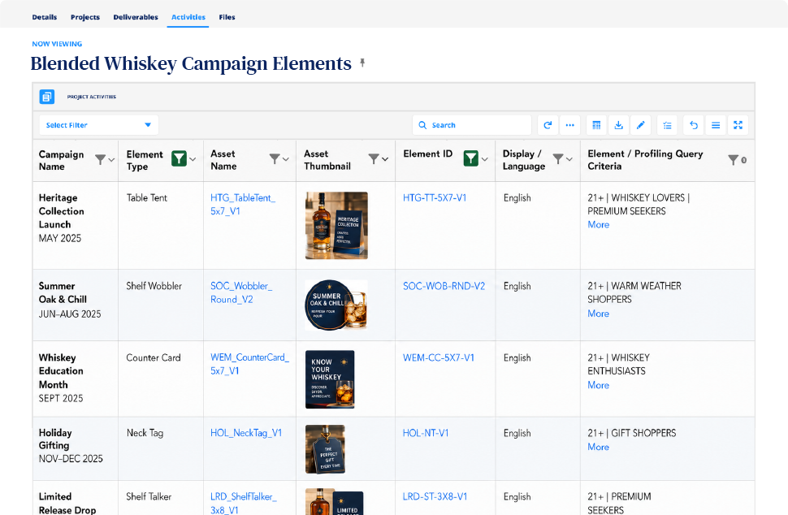Click the Heritage Collection Launch campaign name
The height and width of the screenshot is (515, 788).
pyautogui.click(x=61, y=211)
